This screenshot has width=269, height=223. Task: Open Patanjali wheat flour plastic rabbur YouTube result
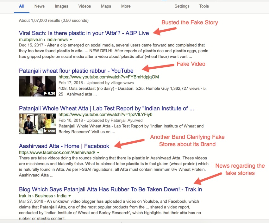76,71
